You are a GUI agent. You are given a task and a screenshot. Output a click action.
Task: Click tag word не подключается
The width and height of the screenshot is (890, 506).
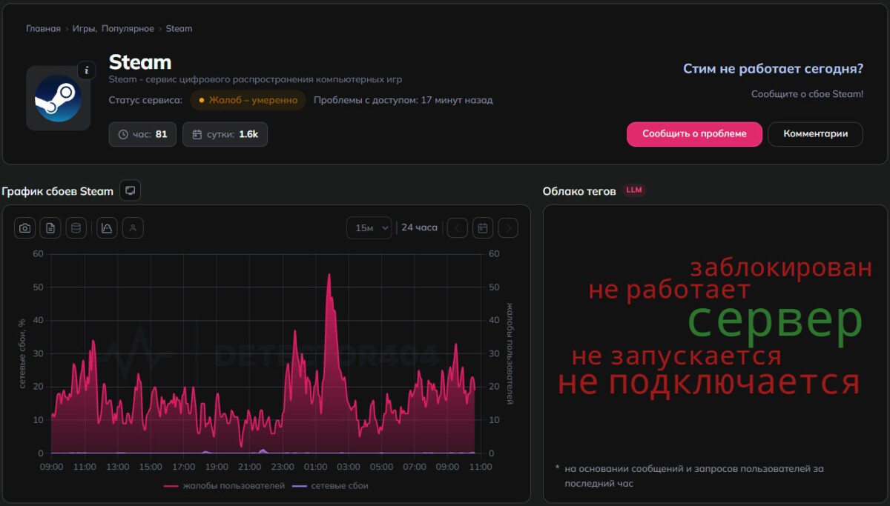(708, 383)
